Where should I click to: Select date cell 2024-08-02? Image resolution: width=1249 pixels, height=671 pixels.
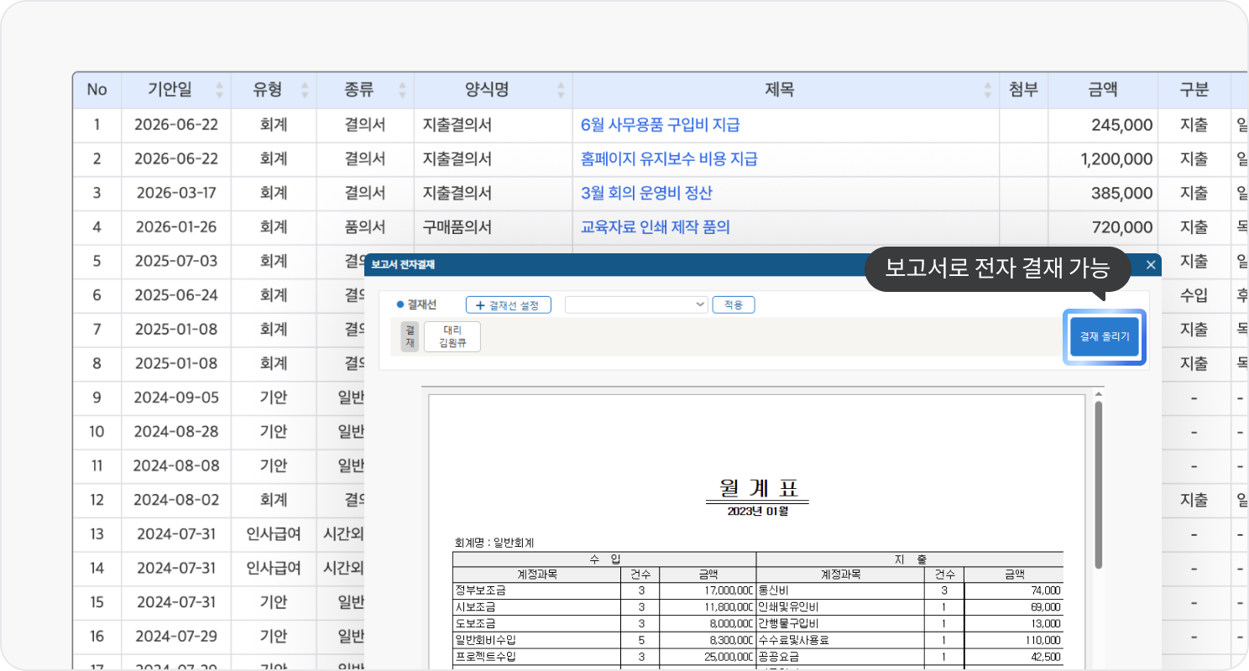[176, 500]
